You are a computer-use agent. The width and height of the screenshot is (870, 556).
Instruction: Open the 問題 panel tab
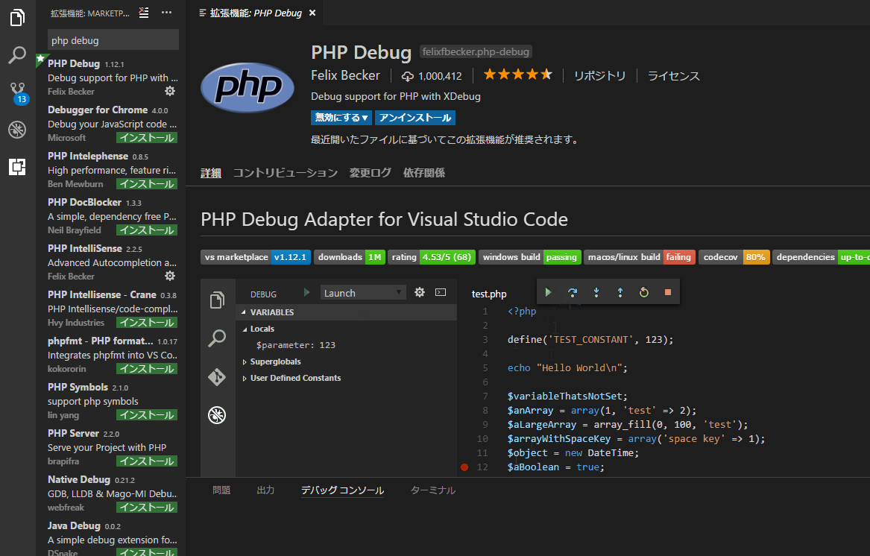pyautogui.click(x=221, y=490)
